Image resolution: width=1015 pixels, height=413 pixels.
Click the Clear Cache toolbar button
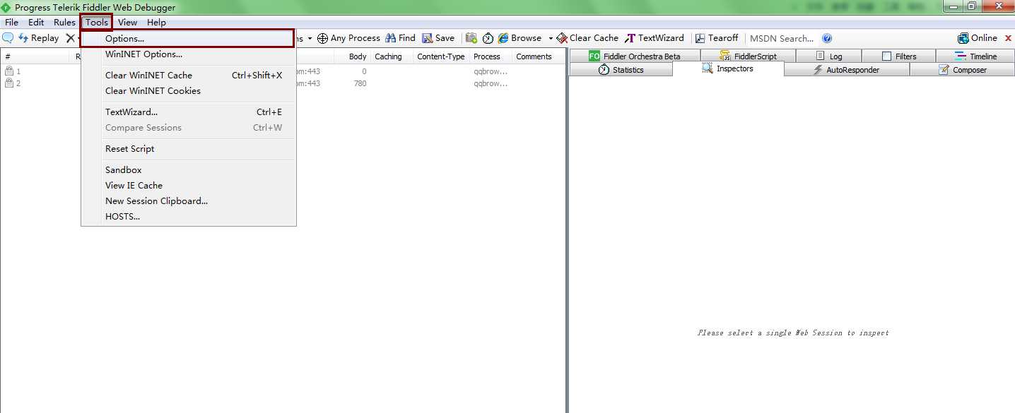click(587, 38)
